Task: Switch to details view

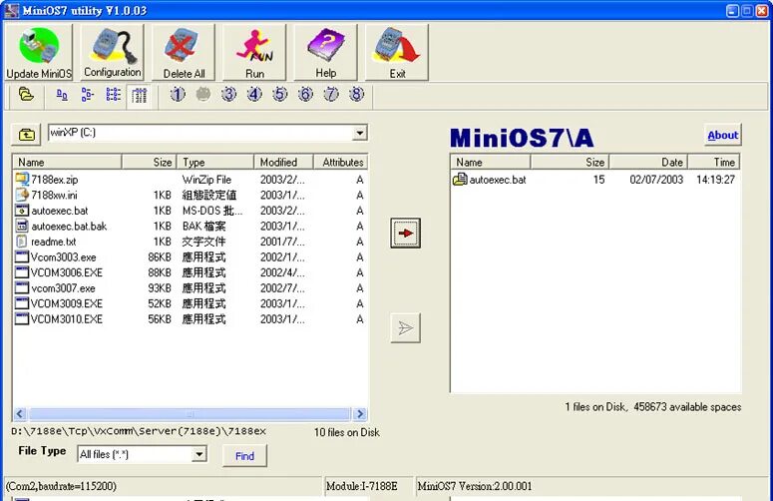Action: point(139,95)
